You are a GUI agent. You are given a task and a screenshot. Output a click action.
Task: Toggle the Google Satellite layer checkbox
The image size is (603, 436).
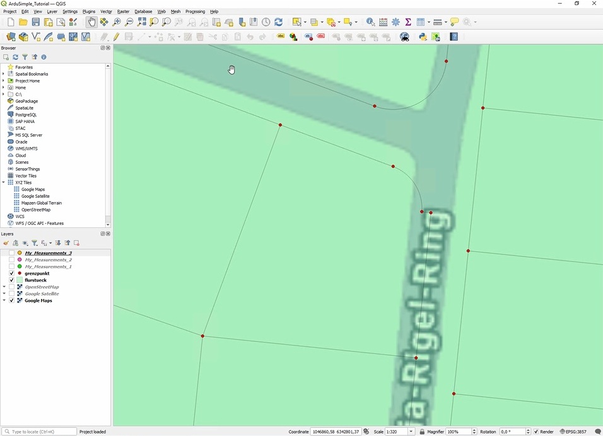(11, 294)
